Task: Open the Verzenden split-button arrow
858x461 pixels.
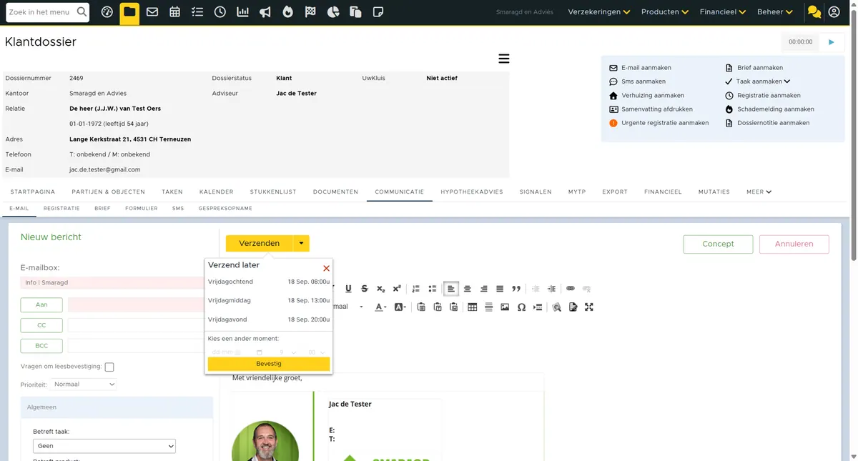Action: [301, 244]
